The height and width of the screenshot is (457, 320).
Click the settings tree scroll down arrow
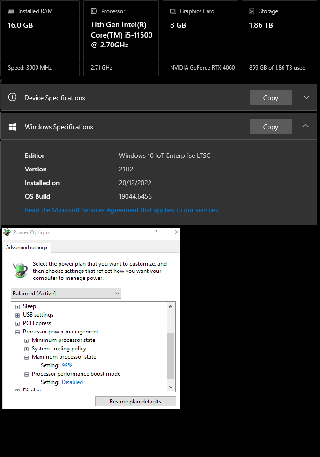[171, 387]
